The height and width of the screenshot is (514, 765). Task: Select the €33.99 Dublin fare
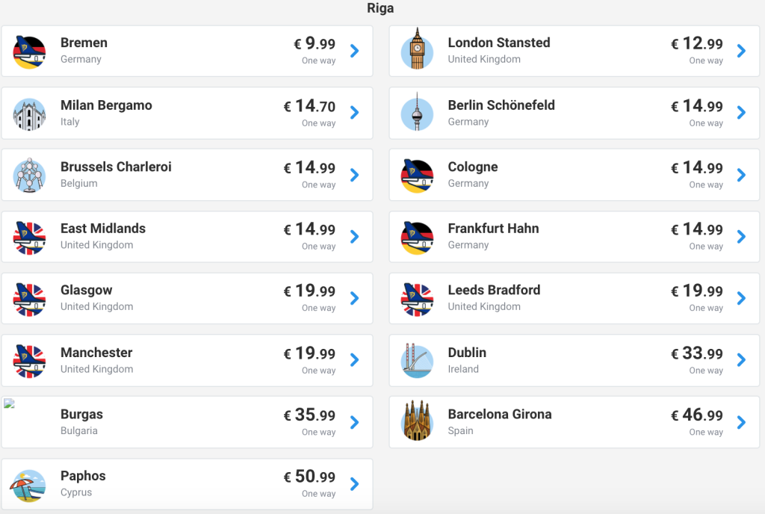[x=697, y=353]
